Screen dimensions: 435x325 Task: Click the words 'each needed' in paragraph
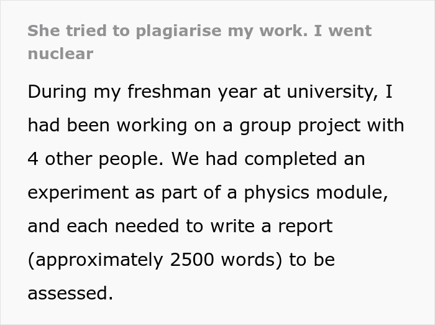click(x=116, y=226)
